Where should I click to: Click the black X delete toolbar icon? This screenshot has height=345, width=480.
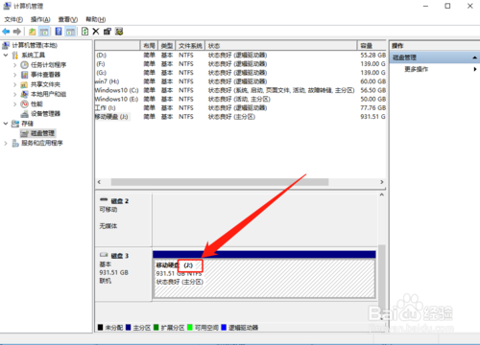pyautogui.click(x=96, y=32)
